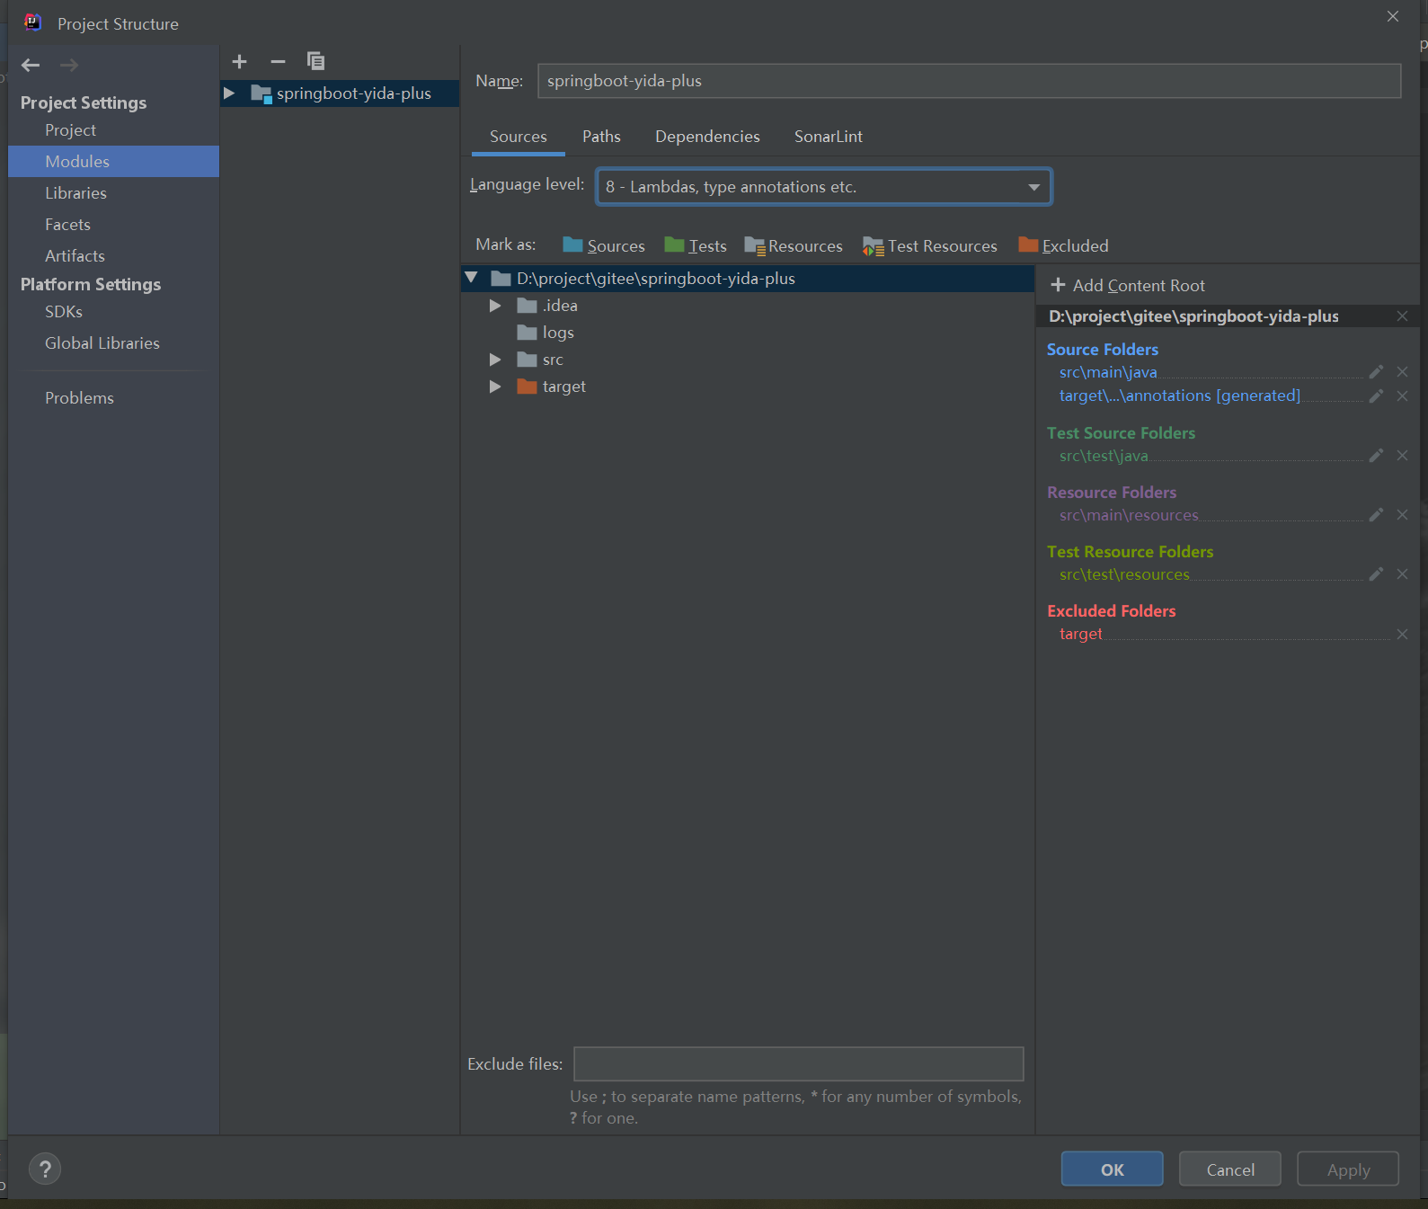This screenshot has height=1209, width=1428.
Task: Unmark the generated annotations source folder
Action: (1402, 396)
